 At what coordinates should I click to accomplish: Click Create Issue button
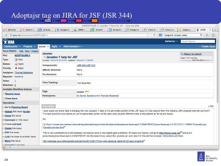tap(207, 46)
